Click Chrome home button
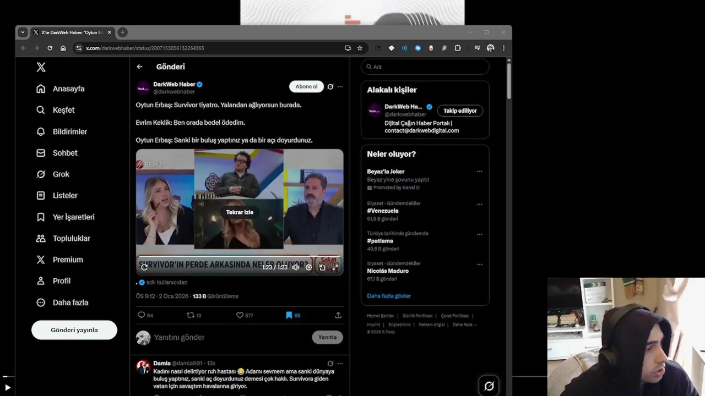This screenshot has width=705, height=396. click(x=63, y=48)
